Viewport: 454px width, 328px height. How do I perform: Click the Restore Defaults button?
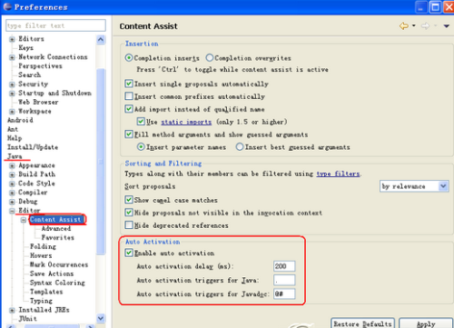click(x=362, y=323)
